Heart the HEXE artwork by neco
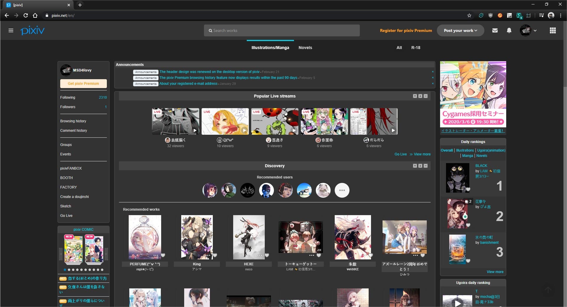This screenshot has height=307, width=567. 267,255
